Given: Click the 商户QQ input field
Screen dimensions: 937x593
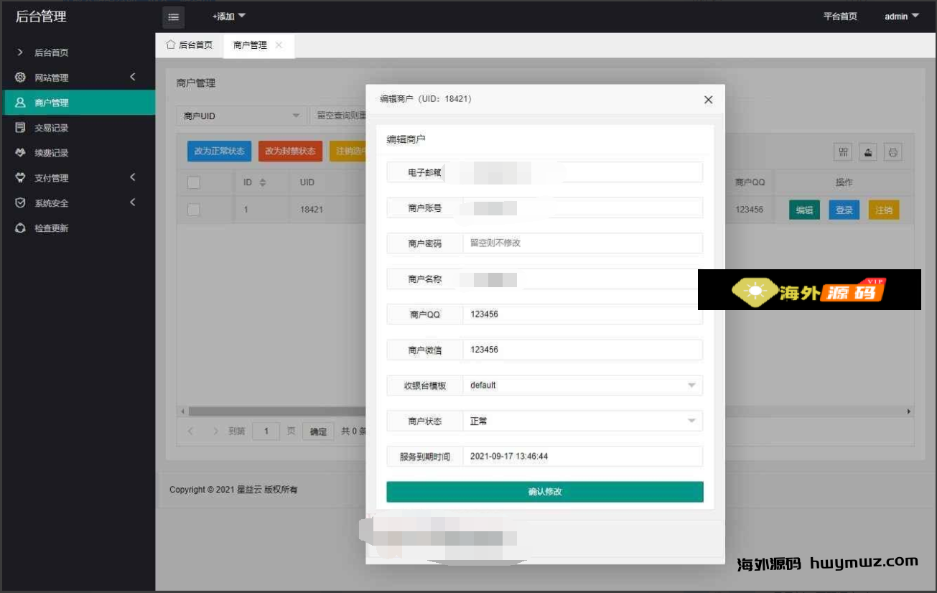Looking at the screenshot, I should 582,314.
